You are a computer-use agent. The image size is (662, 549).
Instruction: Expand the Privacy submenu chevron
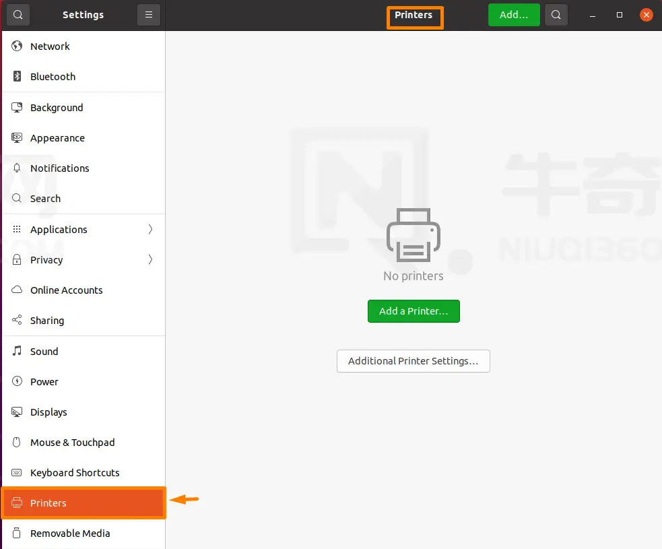pyautogui.click(x=150, y=259)
